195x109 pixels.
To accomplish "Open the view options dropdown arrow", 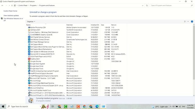I will click(x=188, y=21).
